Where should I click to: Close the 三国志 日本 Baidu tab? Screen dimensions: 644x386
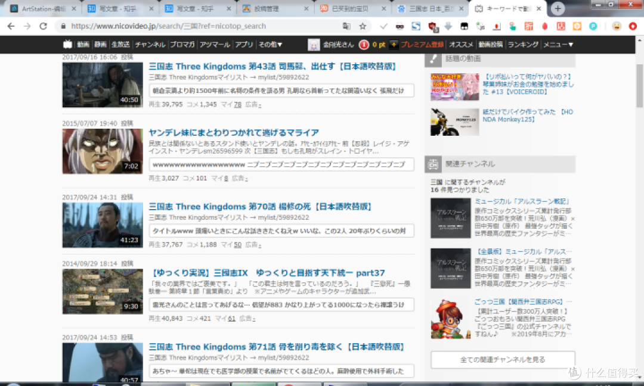pos(461,8)
